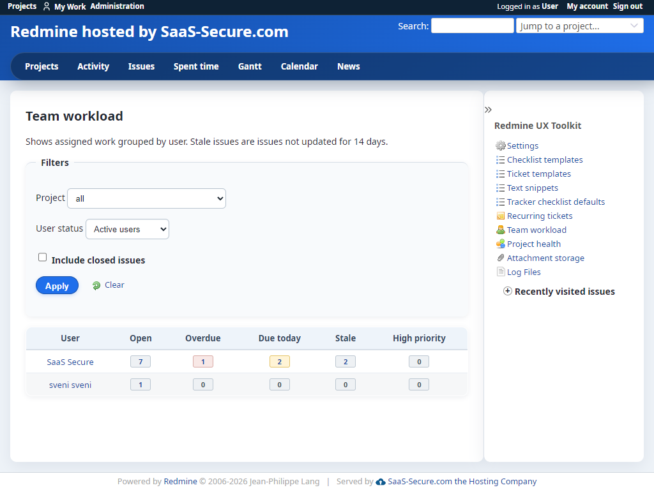Open the Project filter dropdown
Screen dimensions: 654x490
pyautogui.click(x=146, y=198)
